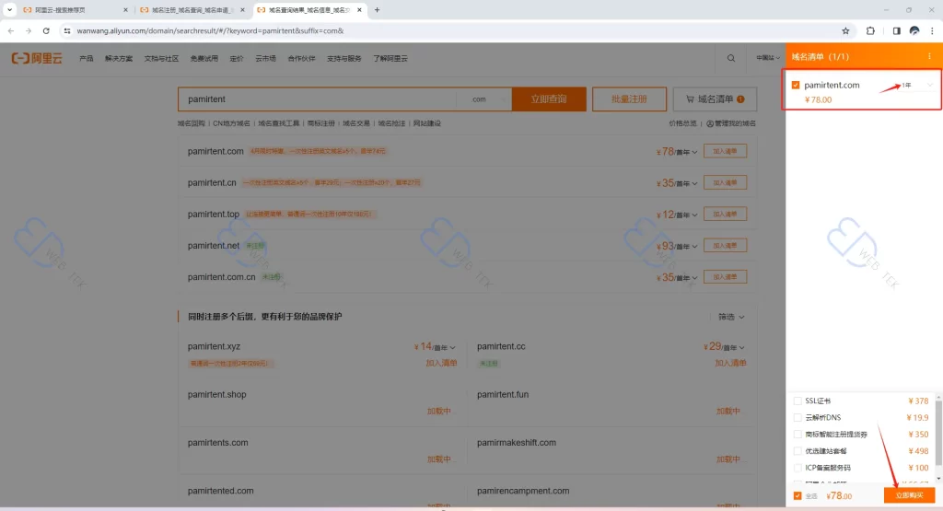
Task: Check the SSL证书 add-on option
Action: (x=797, y=401)
